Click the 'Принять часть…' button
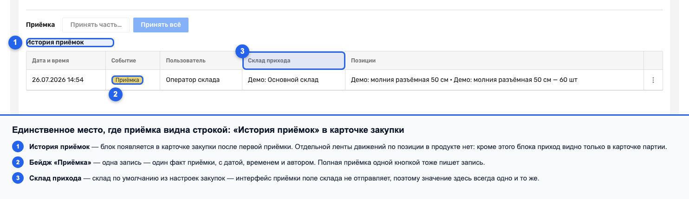 pyautogui.click(x=96, y=25)
